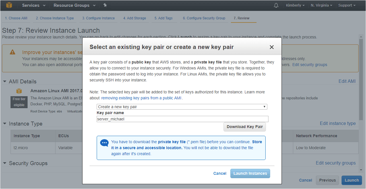Open the Services dropdown menu
Viewport: 366px width, 189px height.
(x=34, y=5)
